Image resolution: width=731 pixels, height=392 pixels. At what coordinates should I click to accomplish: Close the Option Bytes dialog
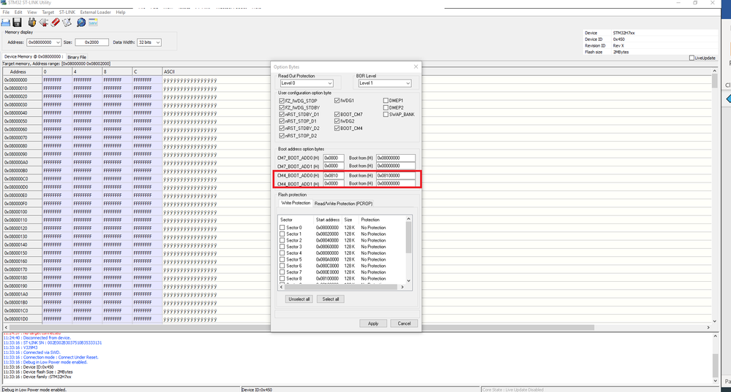[416, 66]
